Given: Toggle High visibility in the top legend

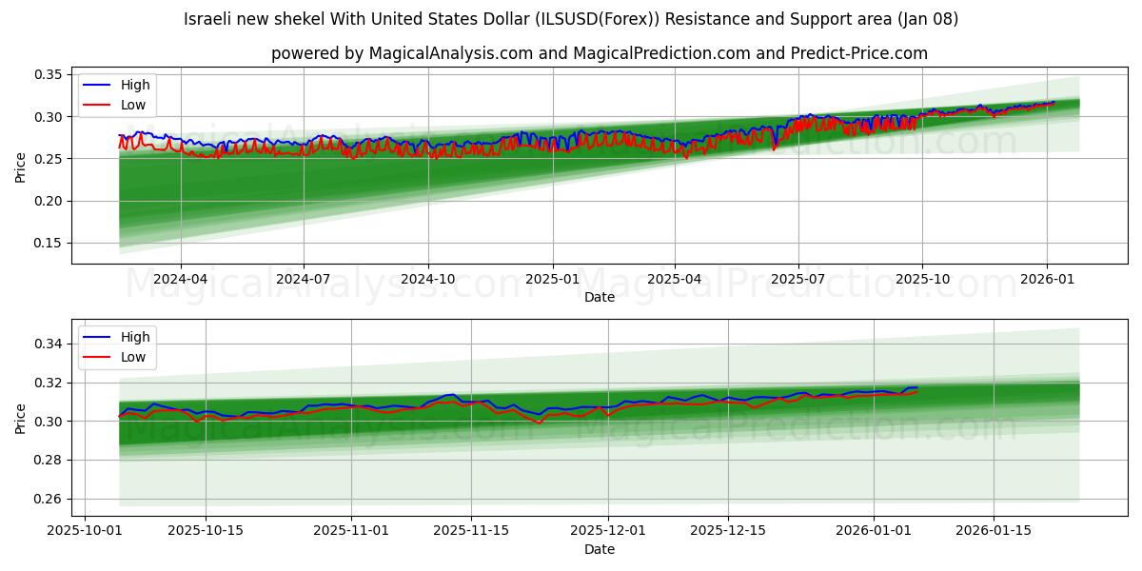Looking at the screenshot, I should (x=132, y=85).
